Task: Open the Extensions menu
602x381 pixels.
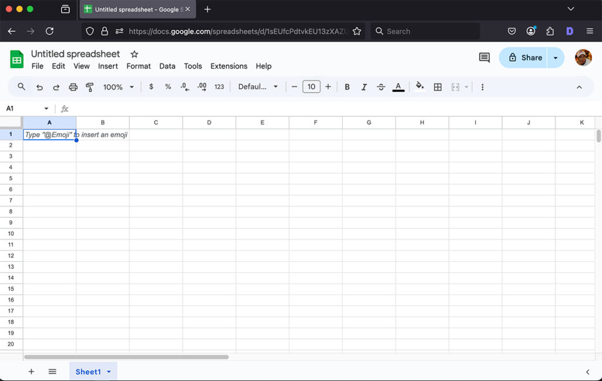Action: point(229,66)
